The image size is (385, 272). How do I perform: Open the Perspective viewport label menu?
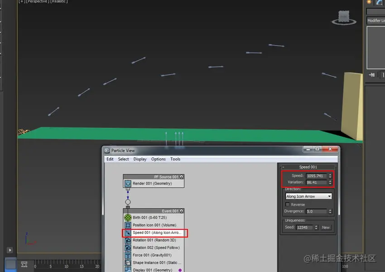(37, 1)
